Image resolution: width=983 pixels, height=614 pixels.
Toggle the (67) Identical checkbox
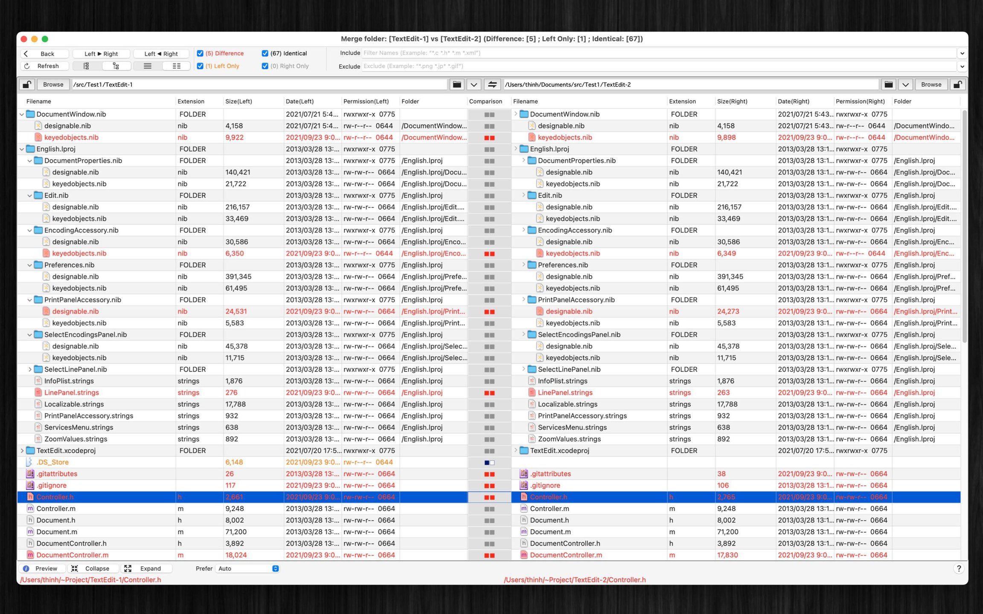click(x=265, y=53)
